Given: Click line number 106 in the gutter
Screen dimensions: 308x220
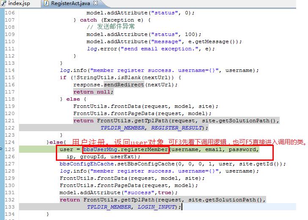Looking at the screenshot, I should (x=10, y=13).
